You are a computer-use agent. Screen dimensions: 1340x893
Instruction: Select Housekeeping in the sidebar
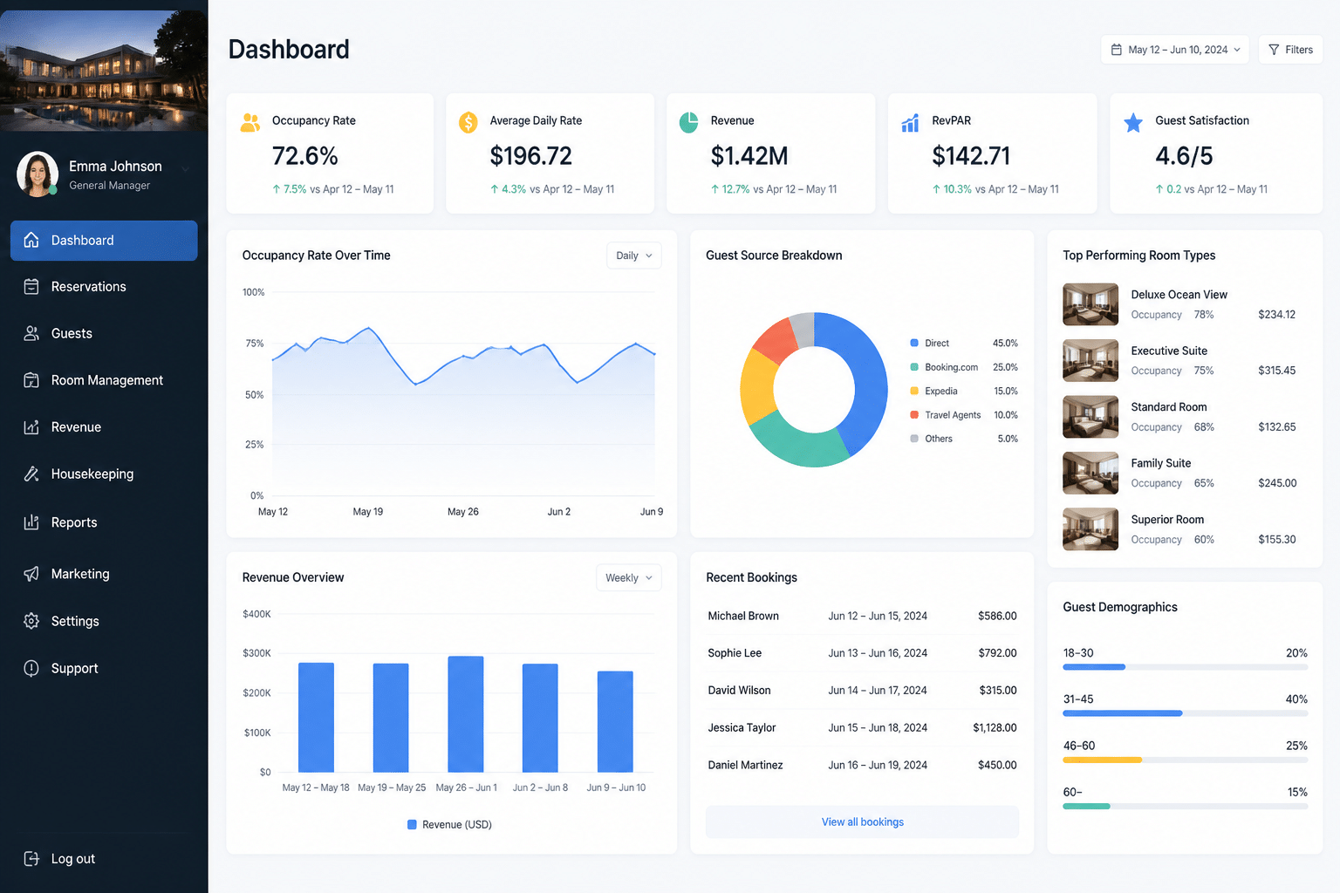pos(104,474)
